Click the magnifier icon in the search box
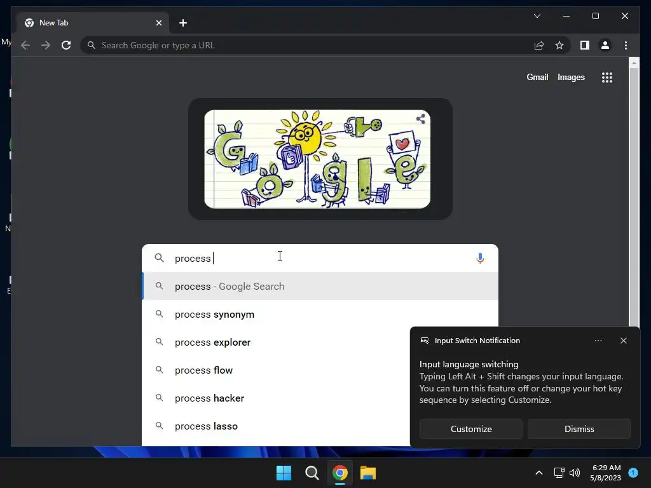The width and height of the screenshot is (651, 488). point(159,258)
